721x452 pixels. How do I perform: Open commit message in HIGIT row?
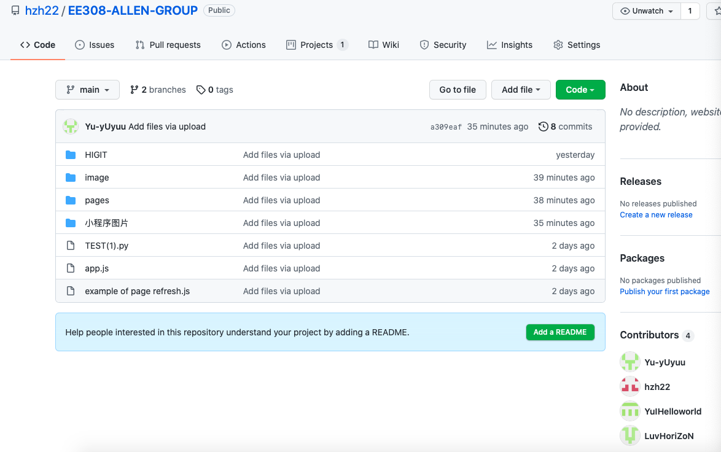pyautogui.click(x=281, y=155)
